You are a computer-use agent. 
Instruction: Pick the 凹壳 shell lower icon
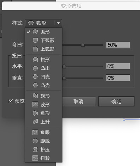click(x=35, y=77)
